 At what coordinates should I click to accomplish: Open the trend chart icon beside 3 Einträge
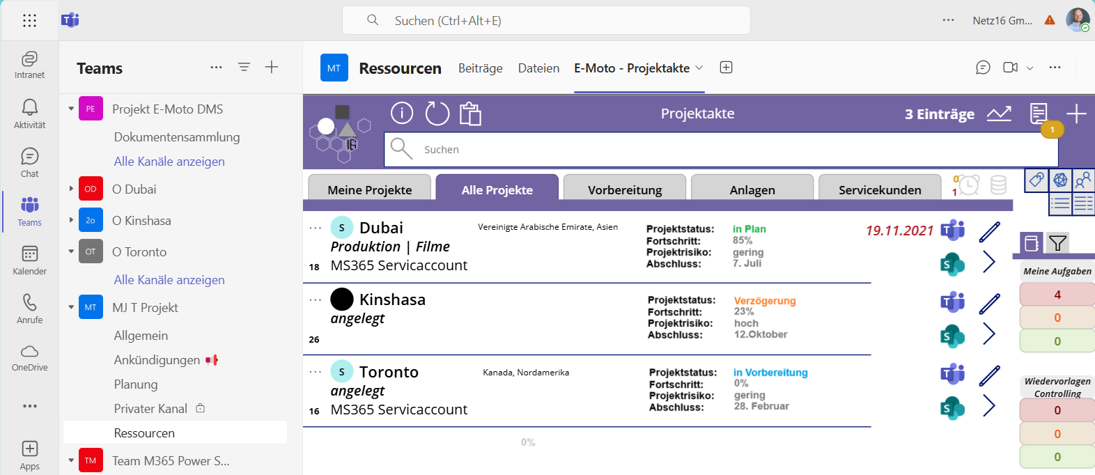click(x=999, y=114)
